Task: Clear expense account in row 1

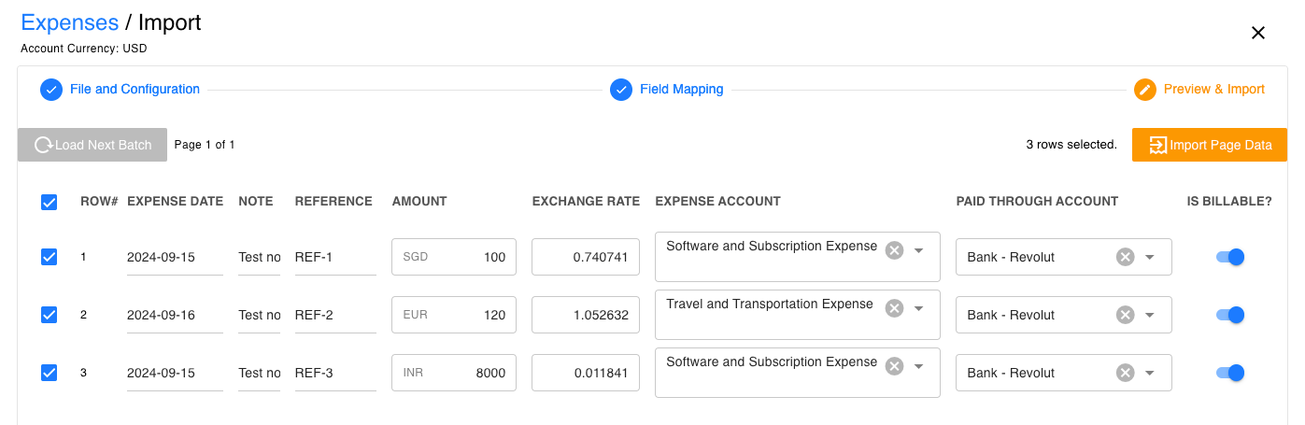Action: click(894, 250)
